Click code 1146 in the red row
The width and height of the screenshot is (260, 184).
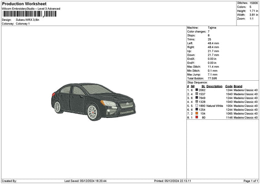(229, 118)
